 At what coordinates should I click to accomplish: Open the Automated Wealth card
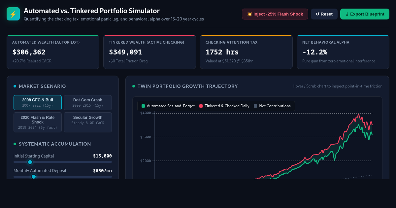(53, 52)
